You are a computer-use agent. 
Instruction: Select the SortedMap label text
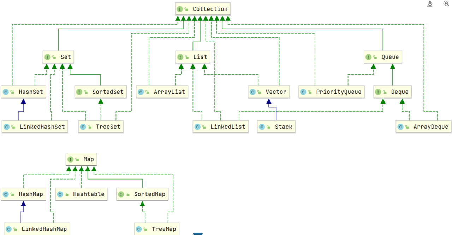150,194
